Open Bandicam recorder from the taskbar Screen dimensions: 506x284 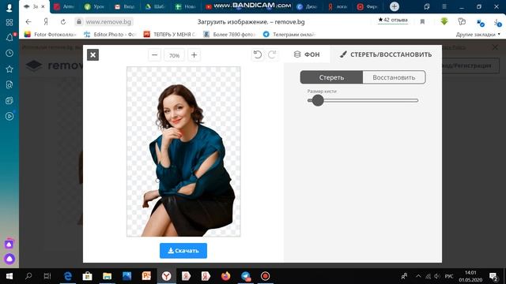point(266,276)
